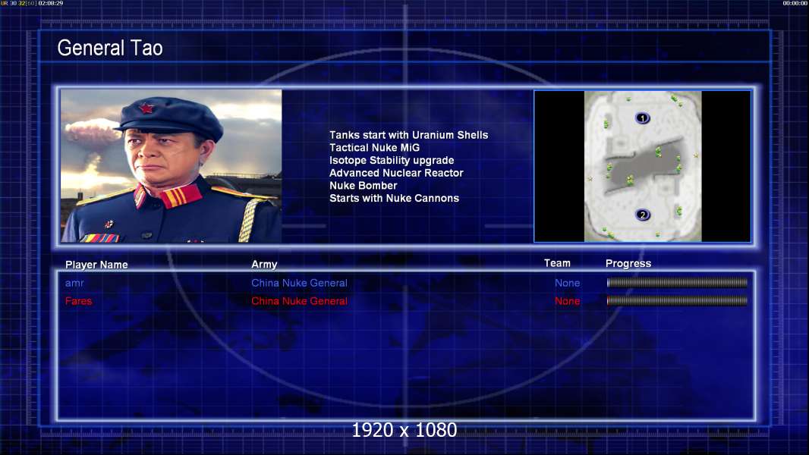809x455 pixels.
Task: Click player start position 1 marker
Action: pyautogui.click(x=642, y=118)
